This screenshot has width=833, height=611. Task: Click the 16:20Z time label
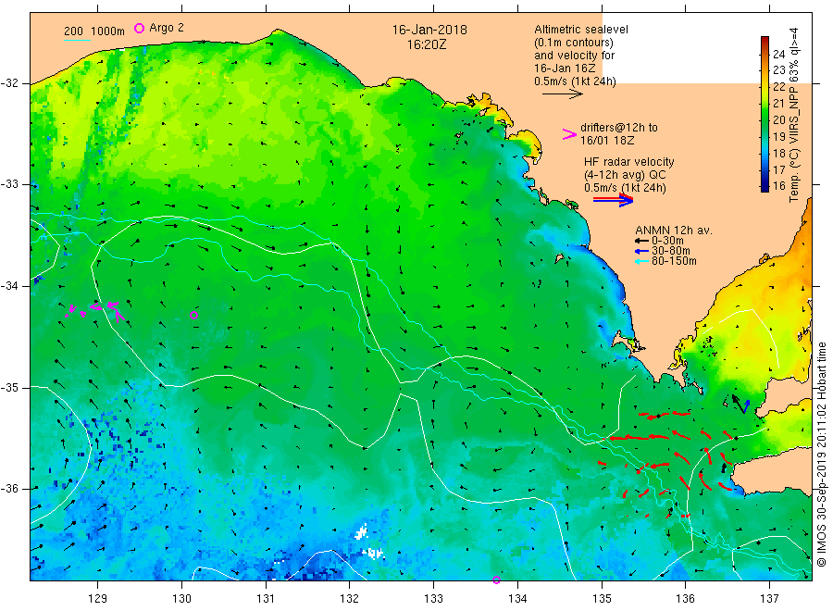427,44
